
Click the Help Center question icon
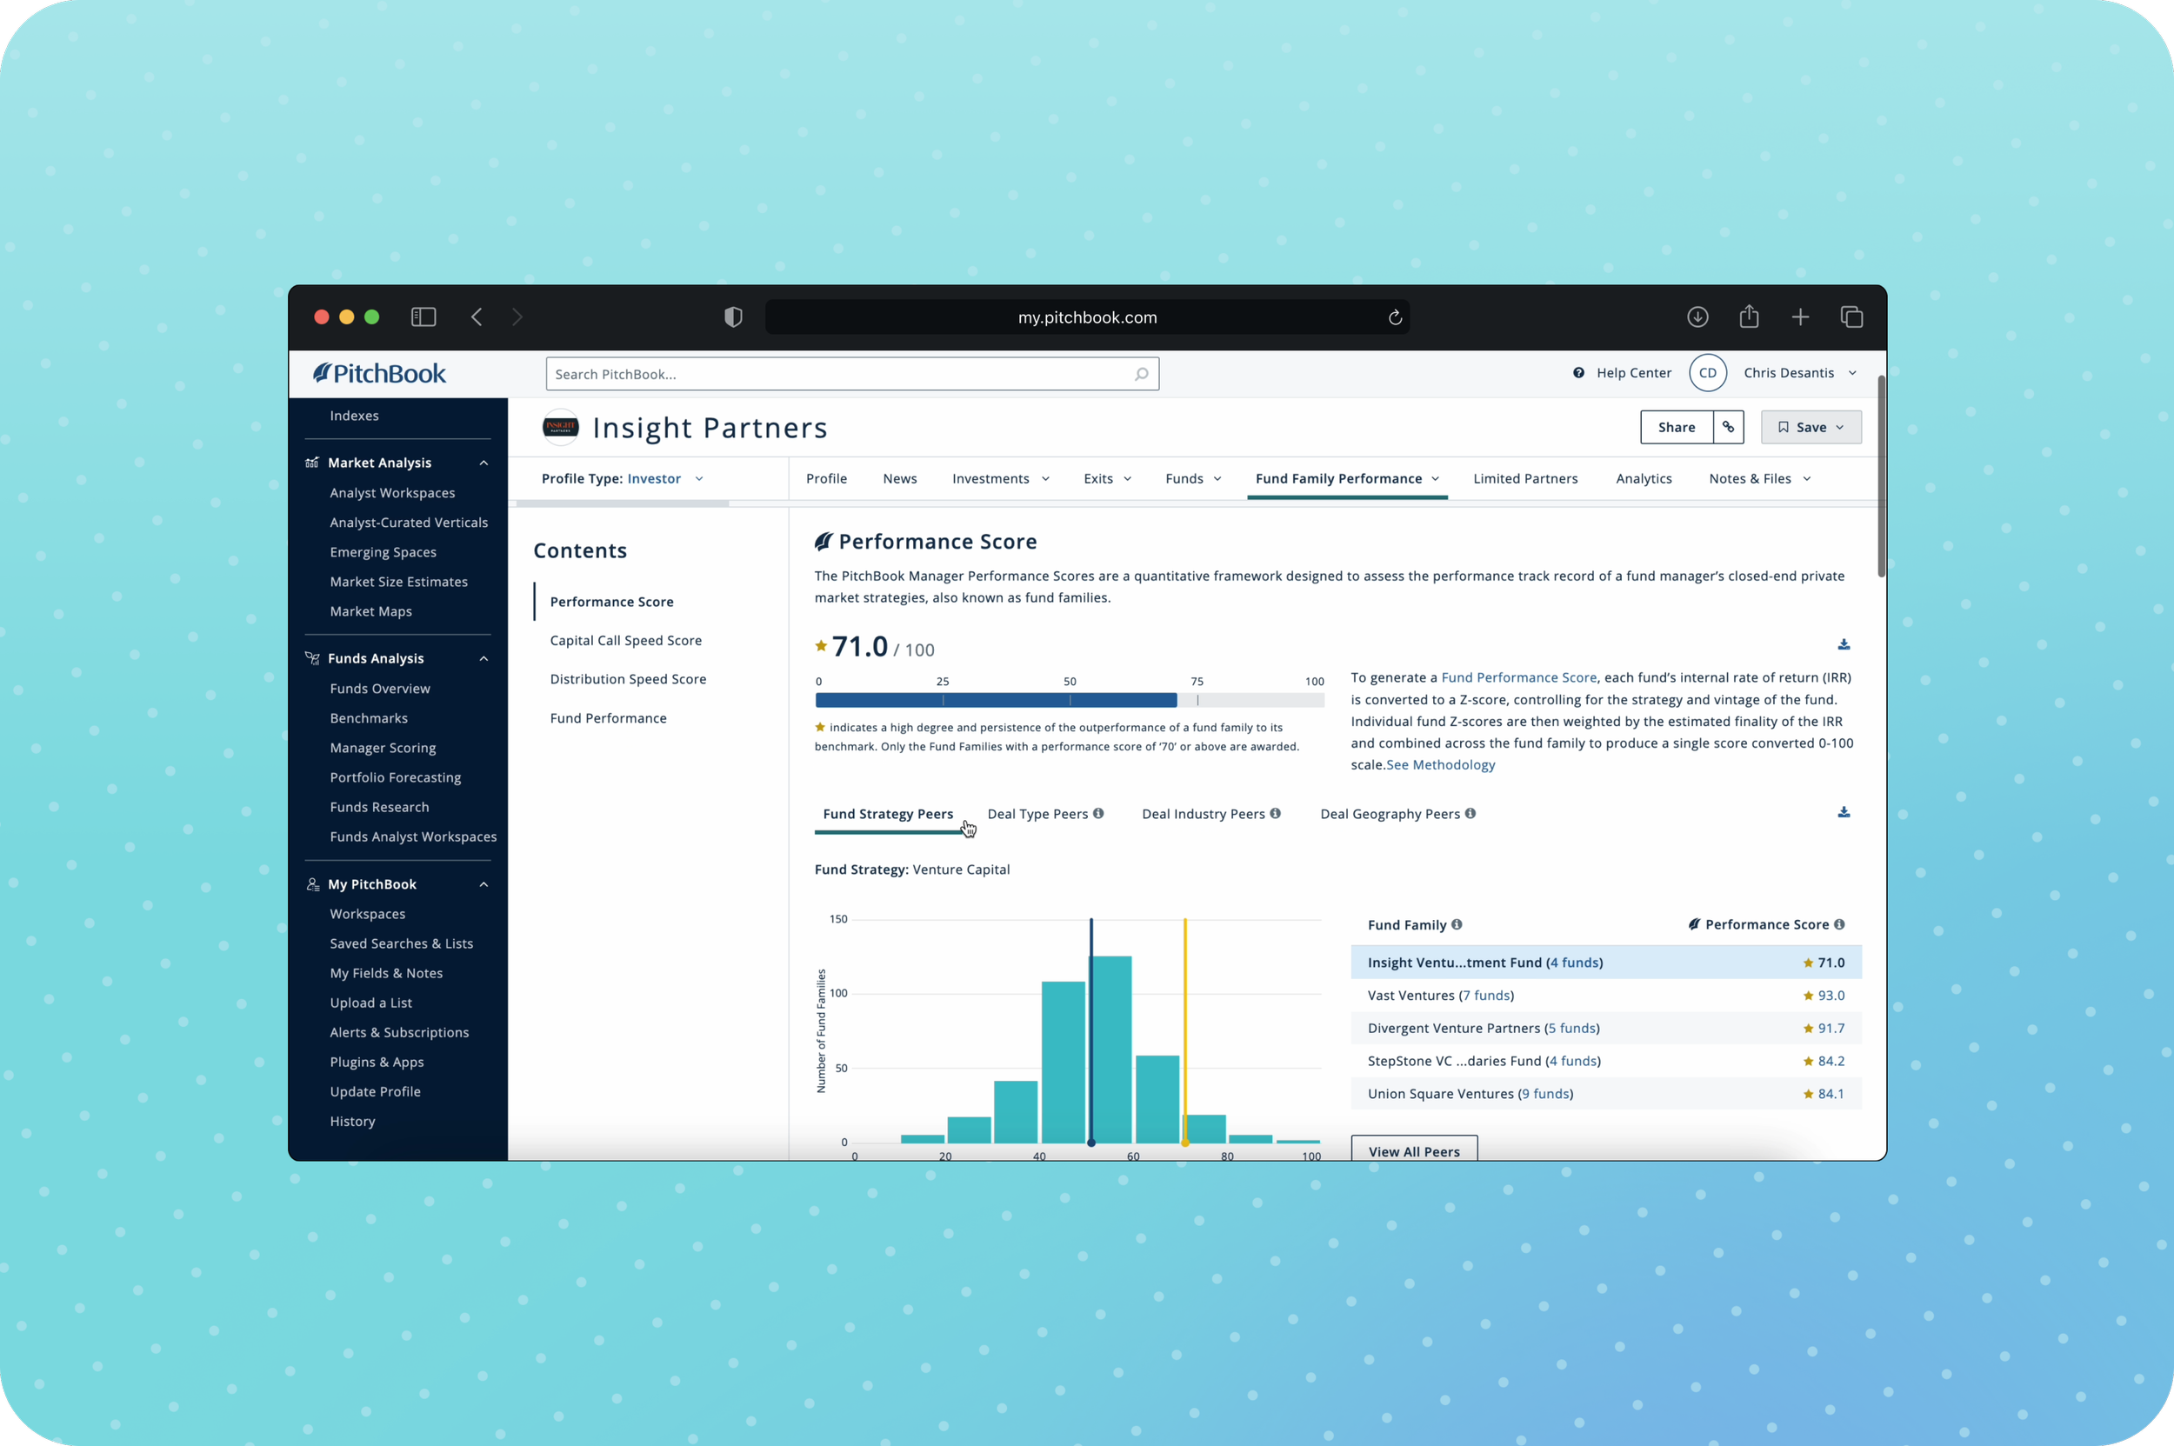click(x=1578, y=372)
